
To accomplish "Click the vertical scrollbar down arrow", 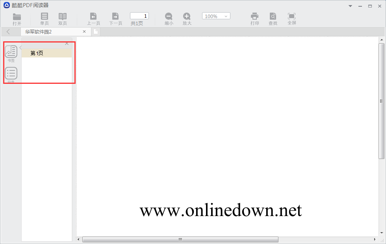I will coord(382,233).
